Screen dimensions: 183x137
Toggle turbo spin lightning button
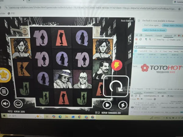point(123,105)
